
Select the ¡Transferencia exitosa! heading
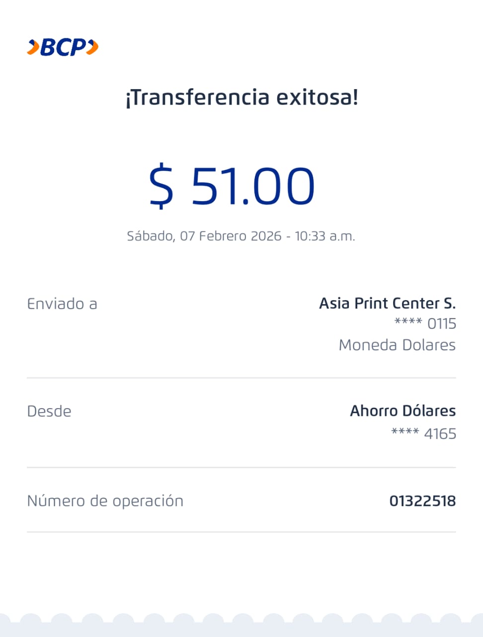(x=241, y=97)
